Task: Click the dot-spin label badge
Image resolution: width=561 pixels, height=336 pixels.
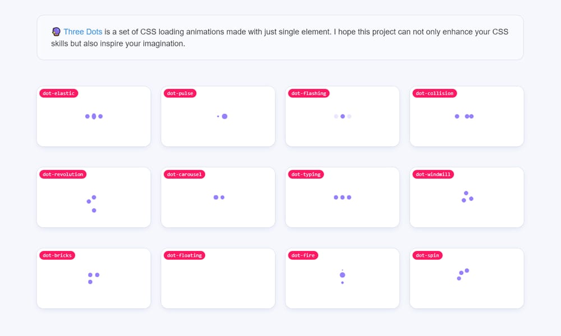Action: (x=427, y=255)
